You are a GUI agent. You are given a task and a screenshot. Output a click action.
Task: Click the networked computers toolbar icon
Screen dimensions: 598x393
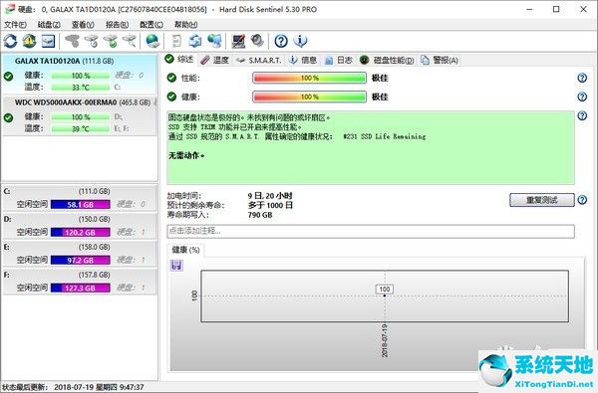[x=214, y=41]
